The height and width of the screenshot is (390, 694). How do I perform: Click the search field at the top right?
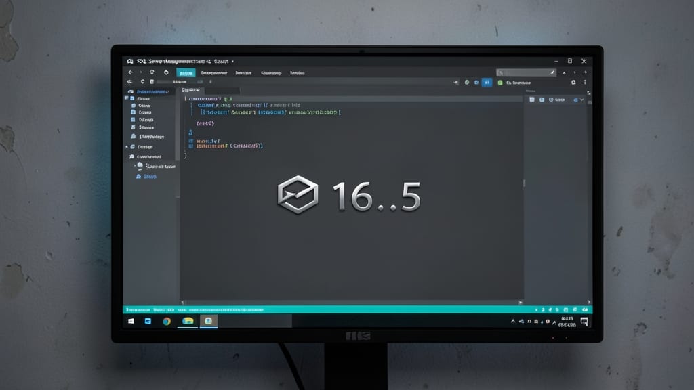(x=526, y=72)
